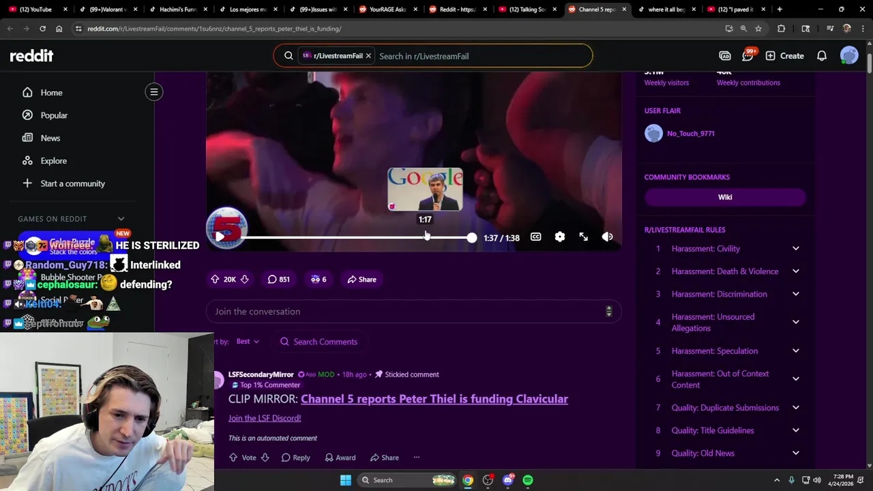
Task: Open user avatar menu in Reddit header
Action: click(849, 56)
